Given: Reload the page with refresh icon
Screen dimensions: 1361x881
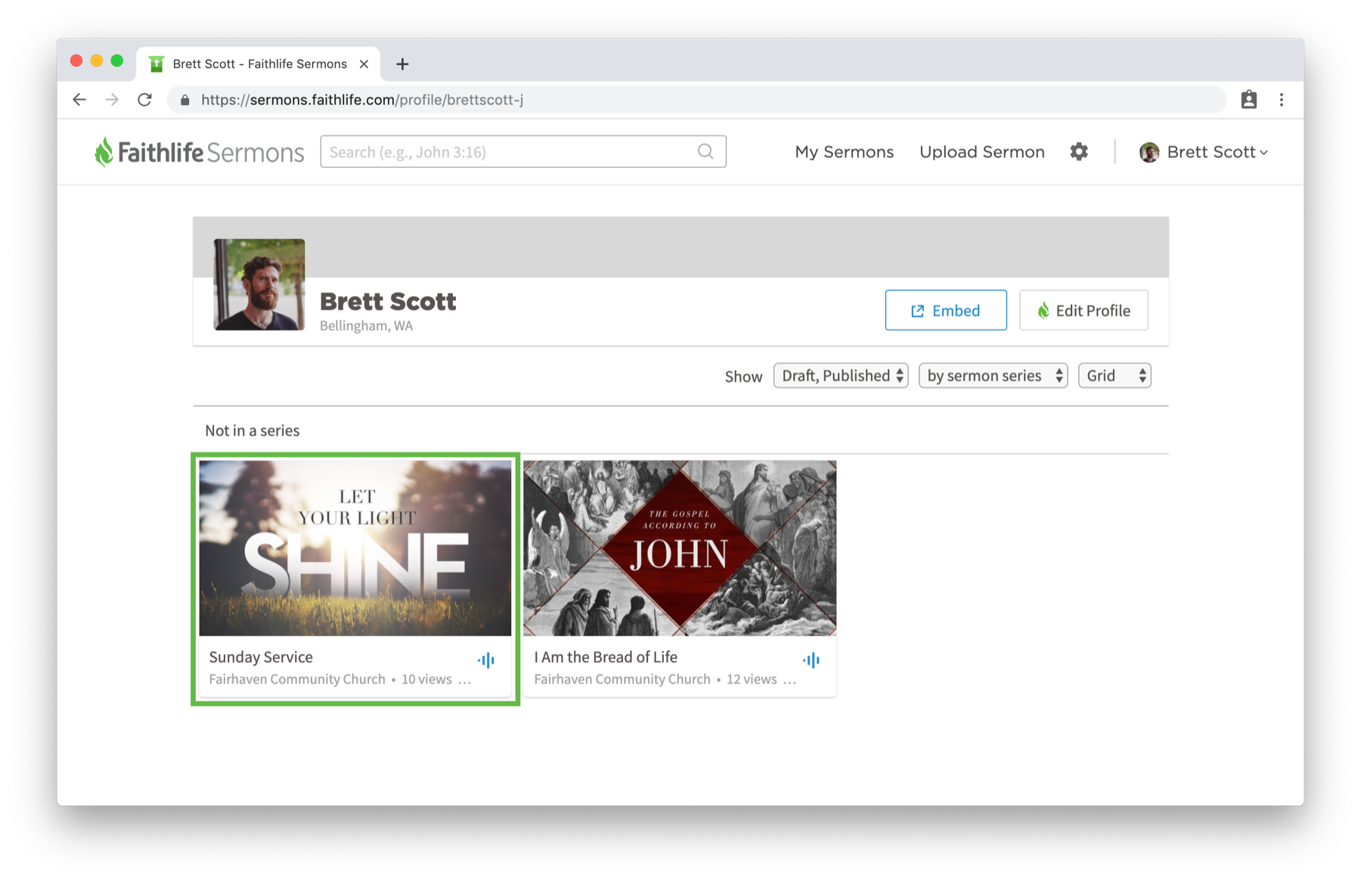Looking at the screenshot, I should 144,100.
